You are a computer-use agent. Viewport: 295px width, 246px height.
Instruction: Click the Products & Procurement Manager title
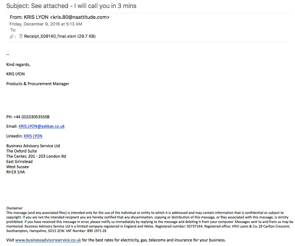click(x=38, y=84)
